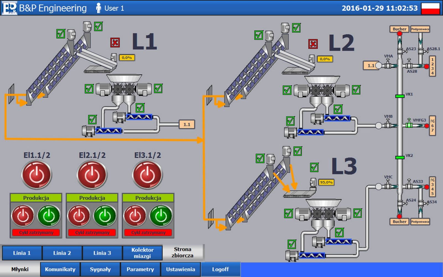Click the L3 95,0% level indicator
The height and width of the screenshot is (277, 443).
[x=326, y=182]
